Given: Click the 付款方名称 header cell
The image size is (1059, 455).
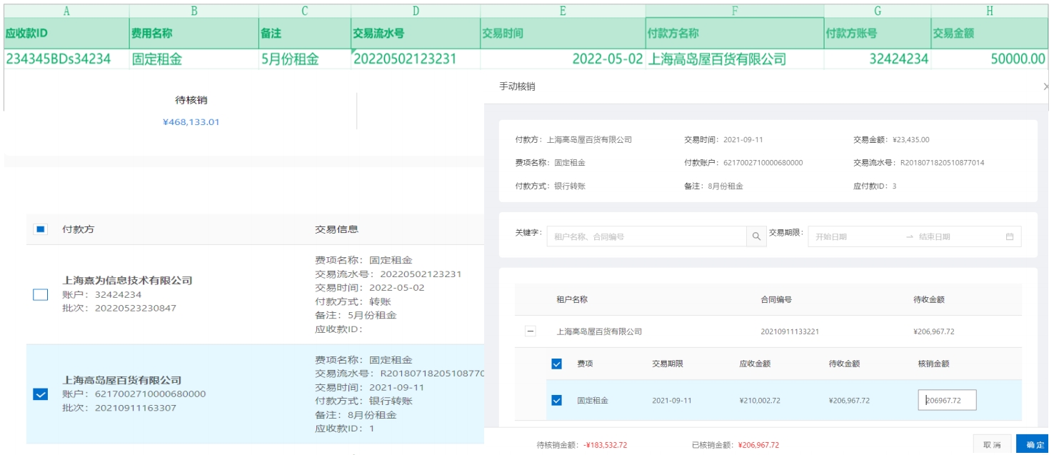Looking at the screenshot, I should (734, 34).
